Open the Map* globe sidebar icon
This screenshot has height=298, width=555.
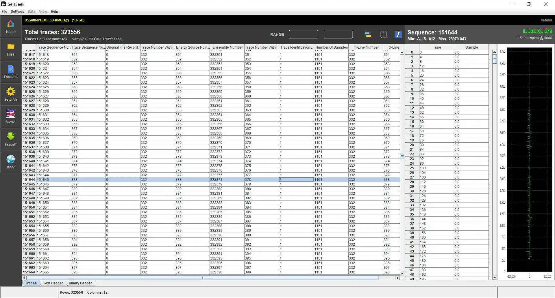click(11, 162)
